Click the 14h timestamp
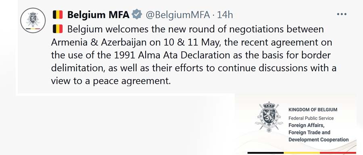 click(x=225, y=15)
